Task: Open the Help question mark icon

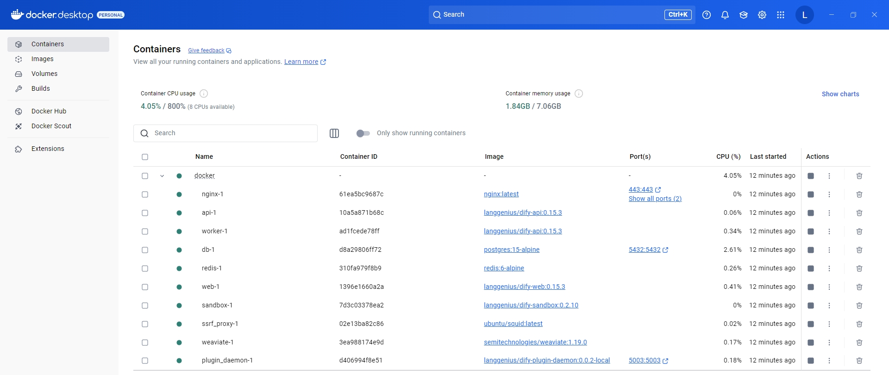Action: click(707, 15)
